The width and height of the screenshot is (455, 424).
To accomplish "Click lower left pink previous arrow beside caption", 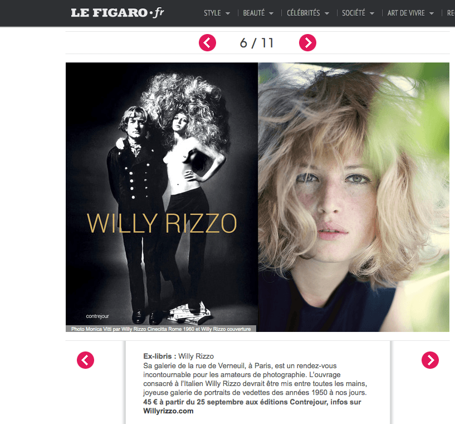I will point(85,360).
